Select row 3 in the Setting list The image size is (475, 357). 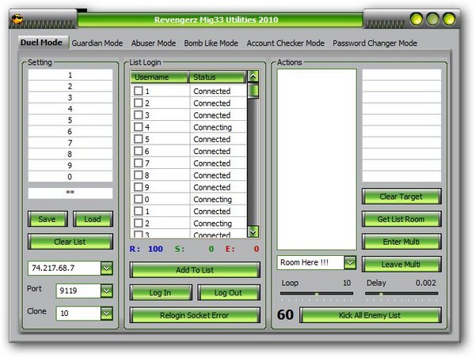point(70,98)
